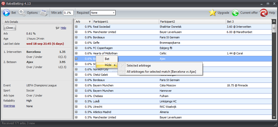Expand the Manchester United 0.9% row

76,32
